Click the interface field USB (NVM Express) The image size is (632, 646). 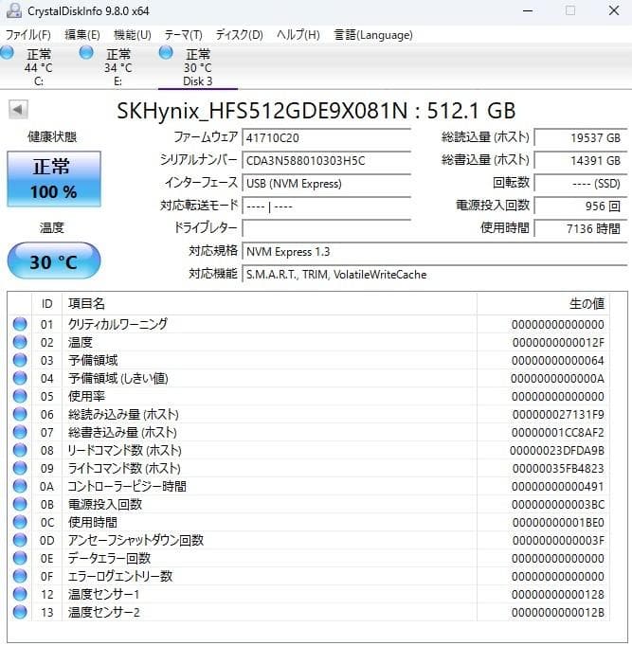click(327, 184)
